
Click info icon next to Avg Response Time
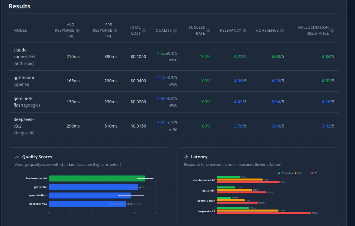(78, 31)
